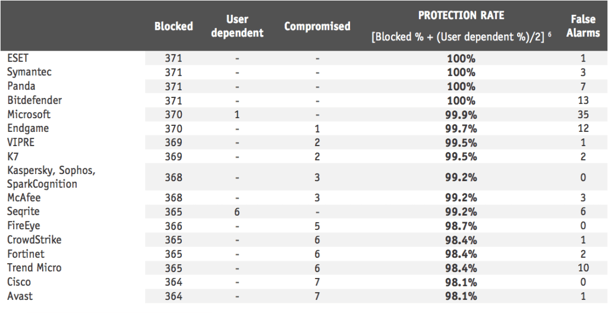608x313 pixels.
Task: Click the Blocked column header
Action: 174,26
